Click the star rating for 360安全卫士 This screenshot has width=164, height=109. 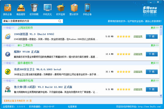pyautogui.click(x=124, y=72)
